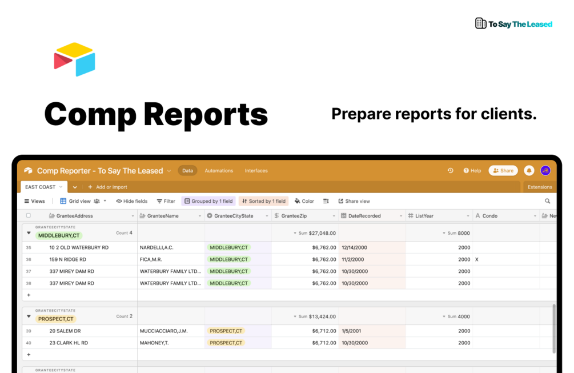Viewport: 574px width, 373px height.
Task: Switch to the Automations tab
Action: click(x=219, y=171)
